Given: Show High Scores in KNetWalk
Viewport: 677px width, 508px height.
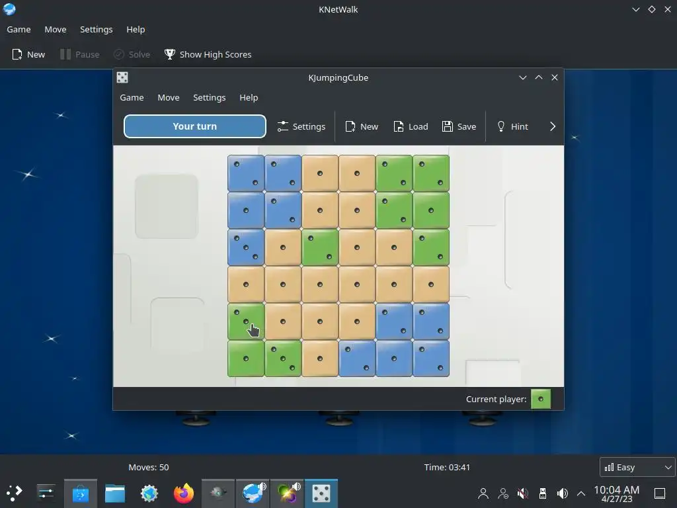Looking at the screenshot, I should point(208,54).
